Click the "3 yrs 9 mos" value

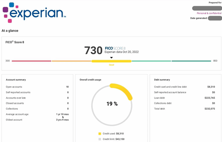tap(63, 120)
